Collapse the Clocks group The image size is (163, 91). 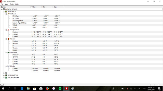point(6,66)
